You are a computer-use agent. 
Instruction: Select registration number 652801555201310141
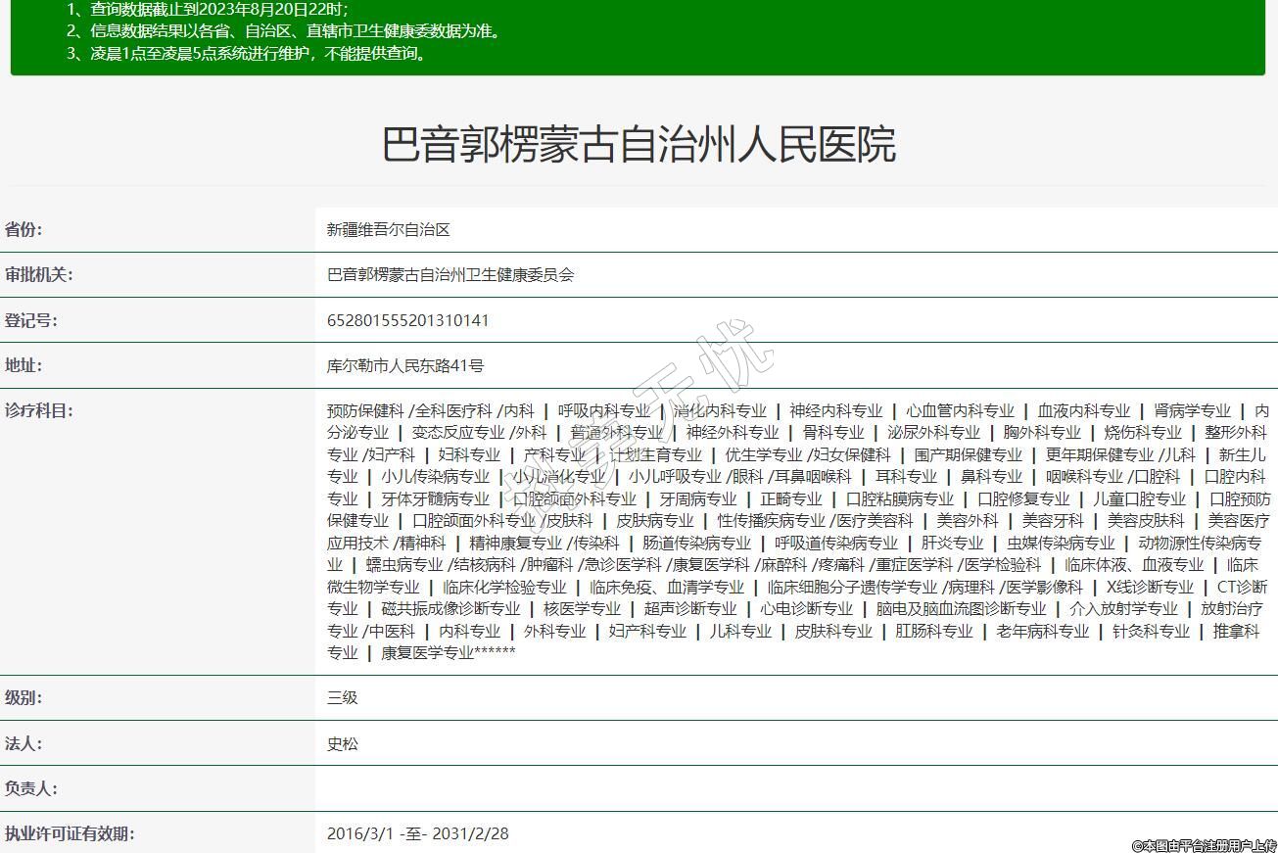pyautogui.click(x=407, y=320)
